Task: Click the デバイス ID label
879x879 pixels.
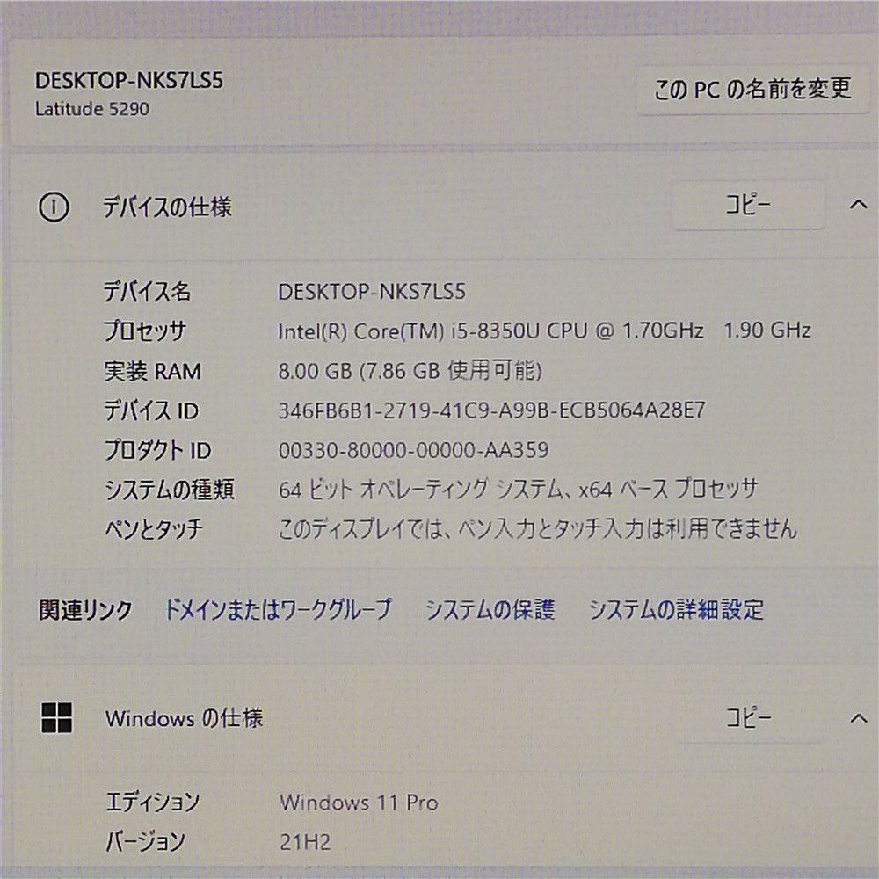Action: click(x=151, y=410)
